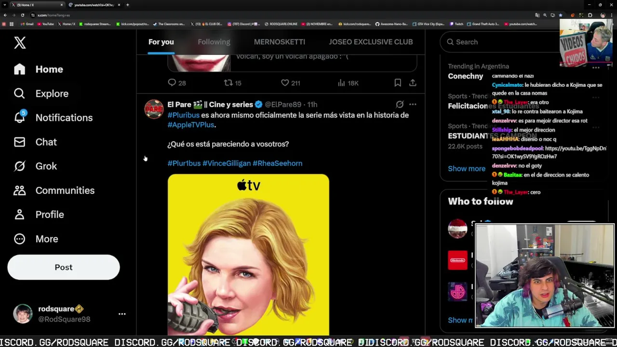Bookmark the post above El Pare
This screenshot has height=347, width=617.
(x=398, y=83)
